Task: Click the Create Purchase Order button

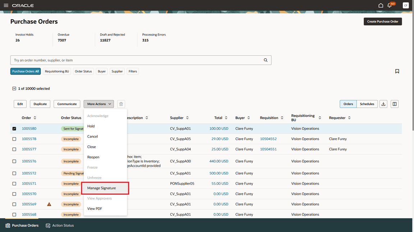Action: [382, 21]
